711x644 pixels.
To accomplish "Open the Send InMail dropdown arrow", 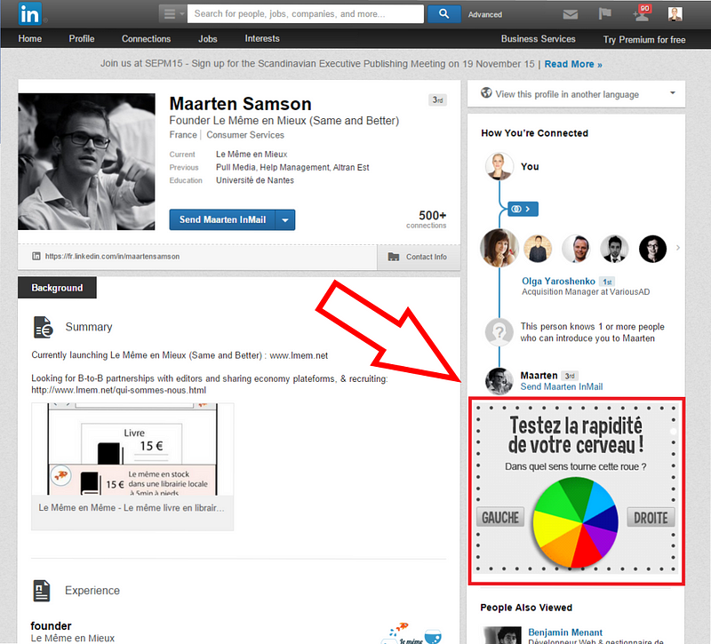I will click(x=284, y=220).
